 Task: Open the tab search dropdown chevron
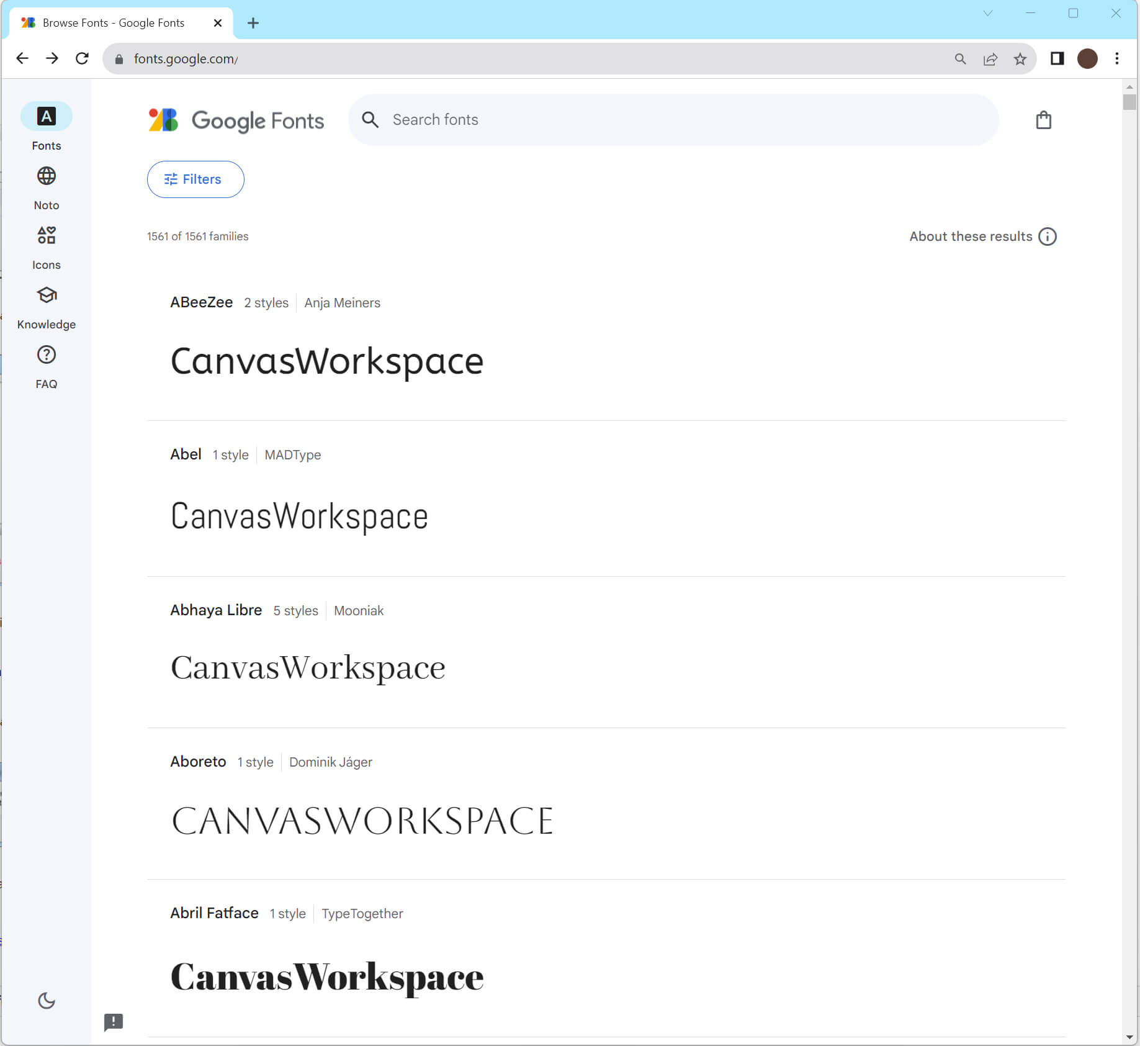tap(988, 13)
